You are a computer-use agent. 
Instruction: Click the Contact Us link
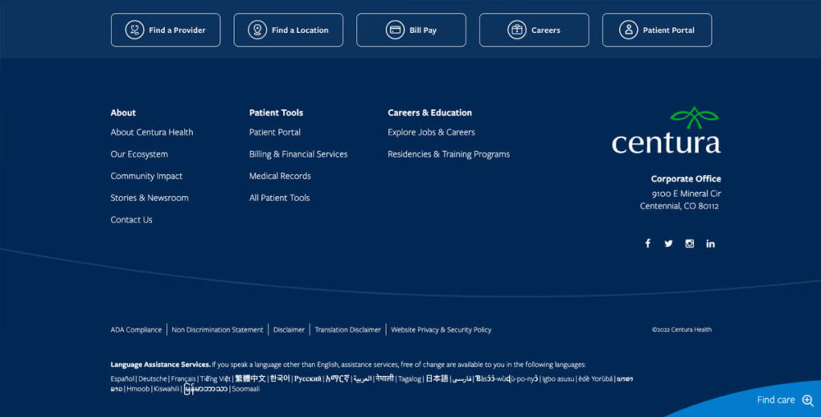click(x=131, y=220)
